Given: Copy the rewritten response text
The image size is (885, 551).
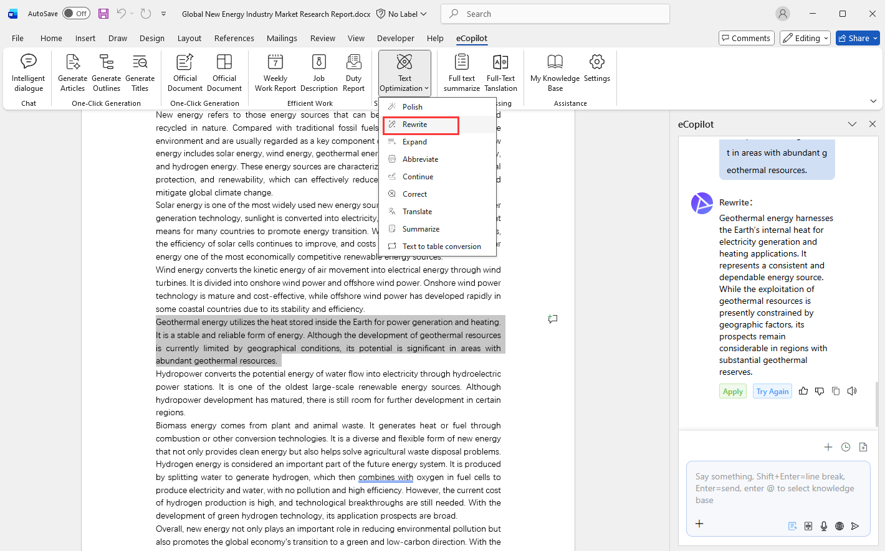Looking at the screenshot, I should (836, 391).
